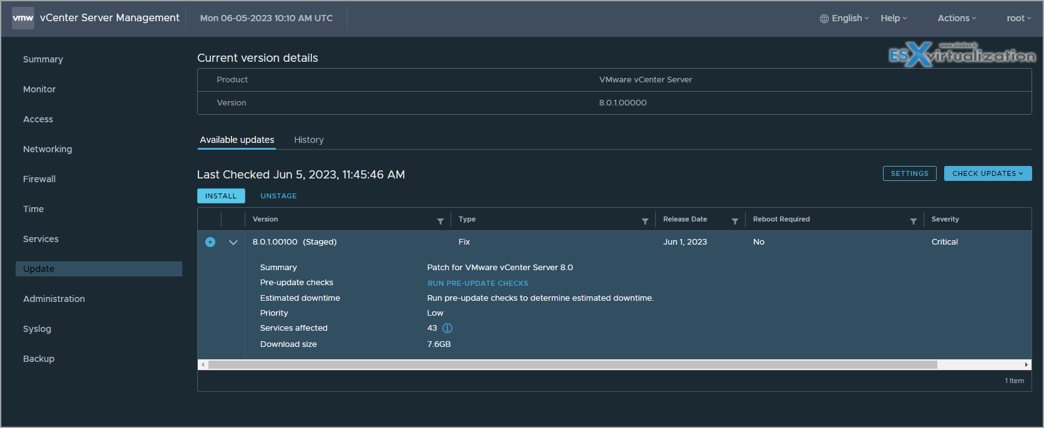The image size is (1044, 428).
Task: Click the Critical severity value
Action: (945, 242)
